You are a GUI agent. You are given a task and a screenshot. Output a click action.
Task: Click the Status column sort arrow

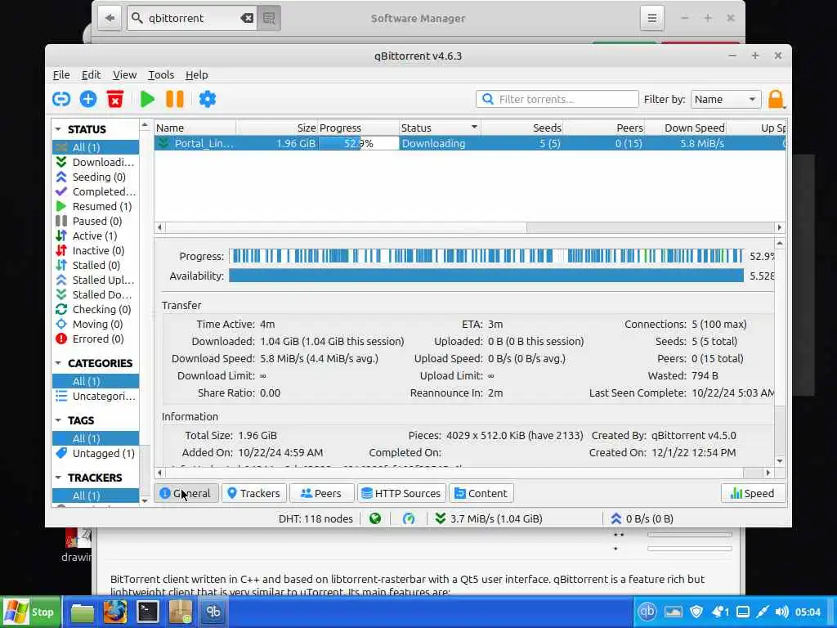point(474,128)
